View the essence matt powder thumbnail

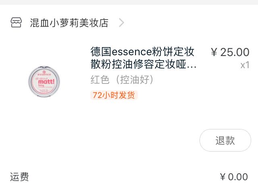44,82
